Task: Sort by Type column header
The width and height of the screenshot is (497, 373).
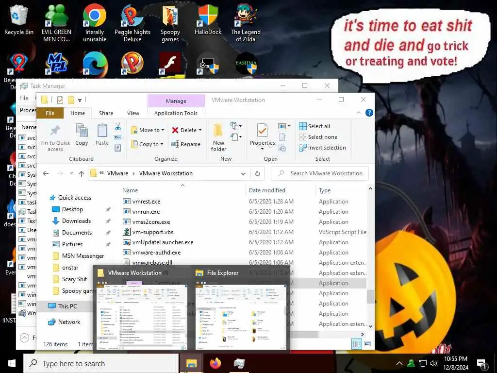Action: 325,190
